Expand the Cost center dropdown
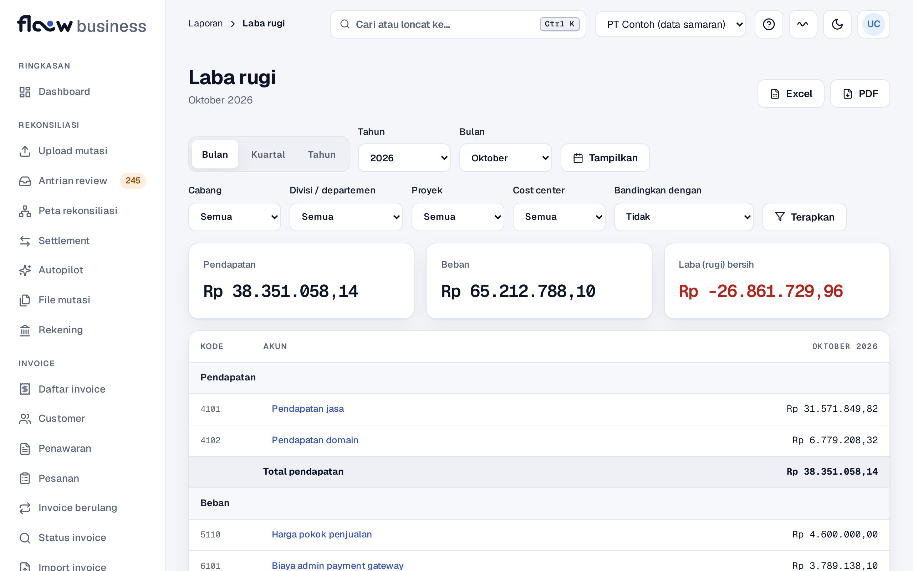913x571 pixels. click(559, 217)
